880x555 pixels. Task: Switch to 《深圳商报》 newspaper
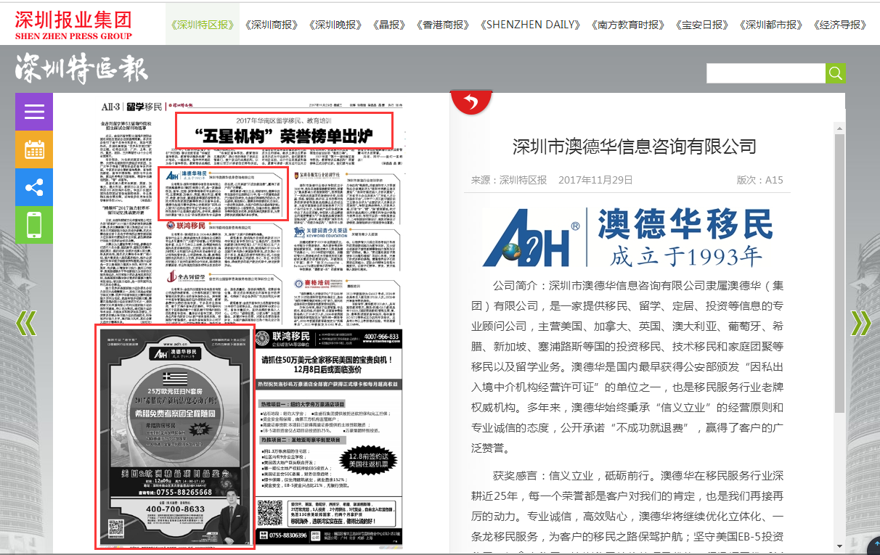272,24
